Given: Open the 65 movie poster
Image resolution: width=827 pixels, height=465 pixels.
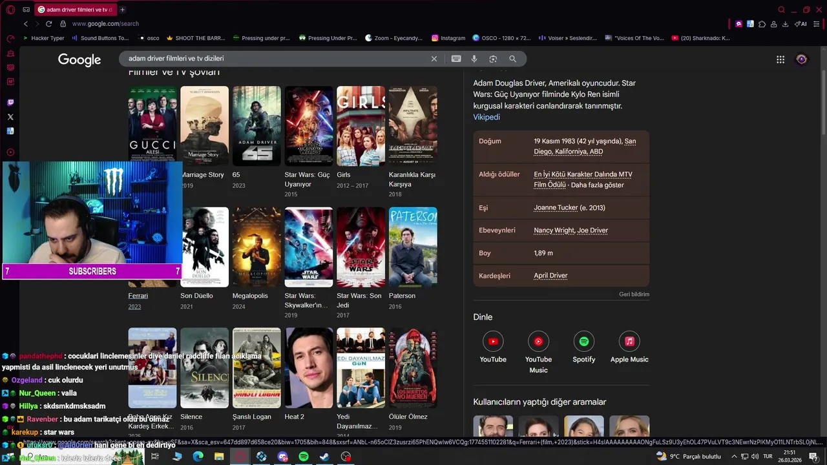Looking at the screenshot, I should coord(256,126).
